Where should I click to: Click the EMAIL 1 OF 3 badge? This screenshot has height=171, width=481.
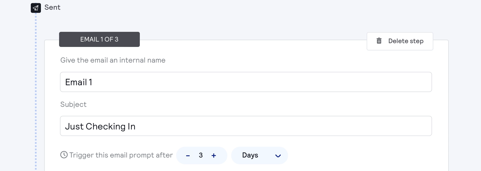point(99,39)
